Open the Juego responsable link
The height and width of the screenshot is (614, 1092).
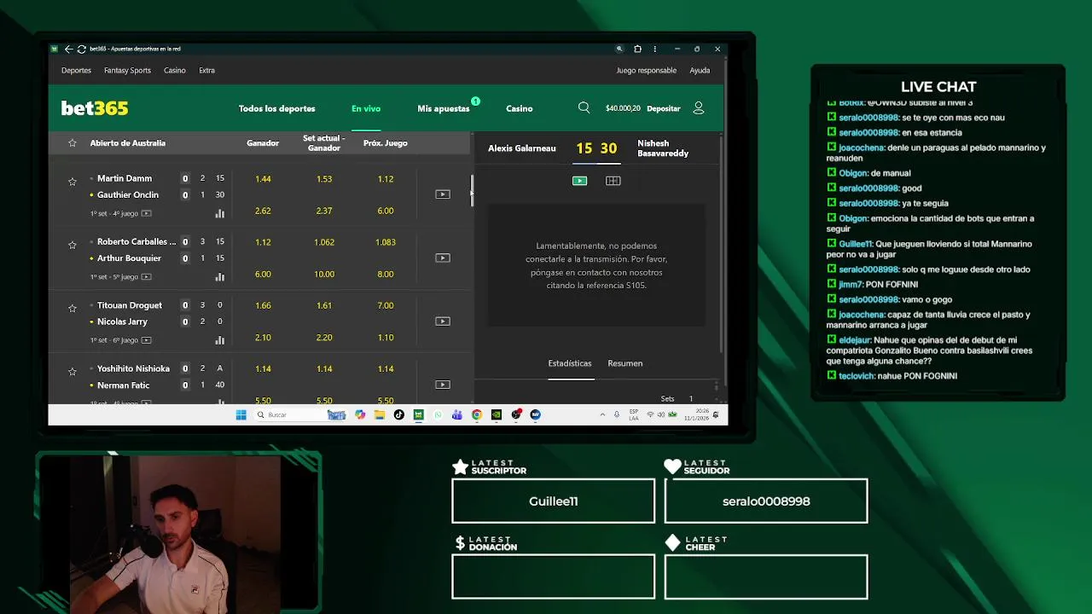click(647, 71)
